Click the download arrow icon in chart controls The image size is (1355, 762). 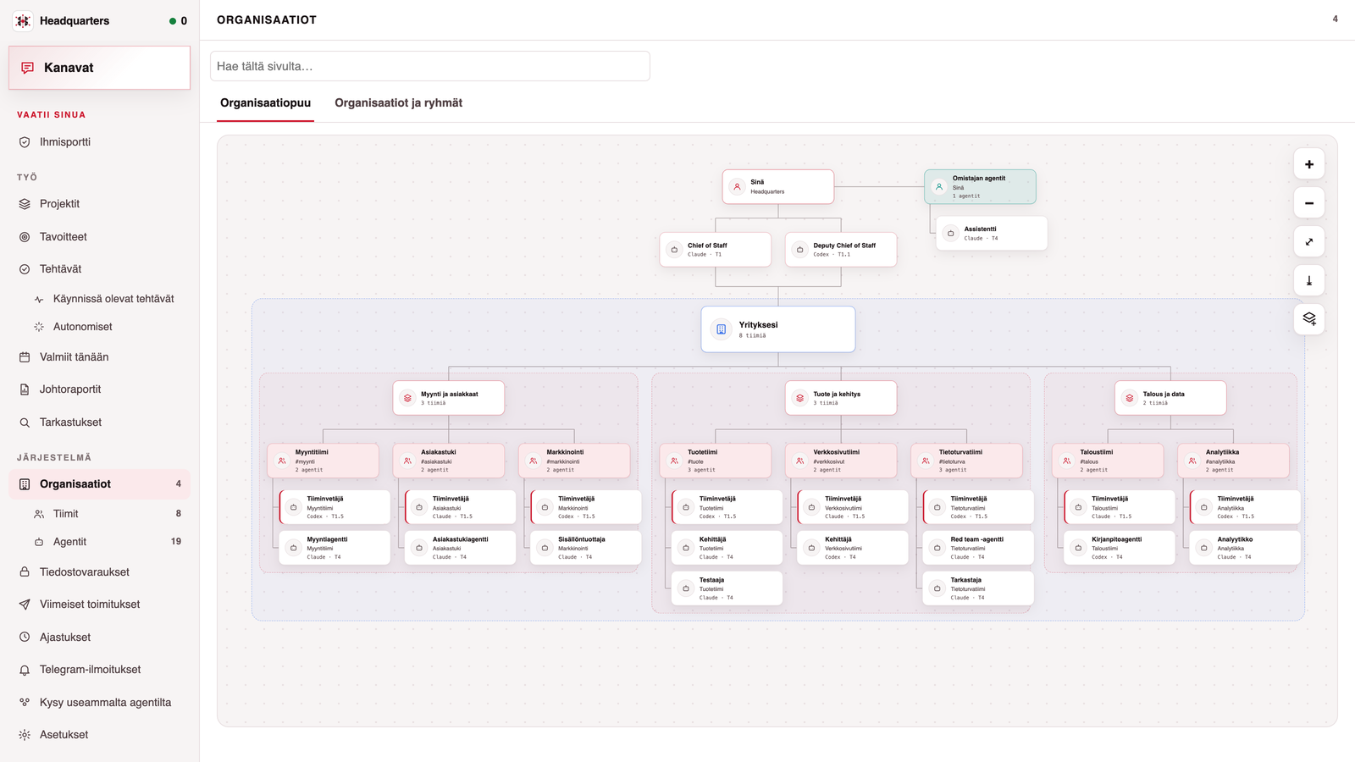pos(1309,280)
